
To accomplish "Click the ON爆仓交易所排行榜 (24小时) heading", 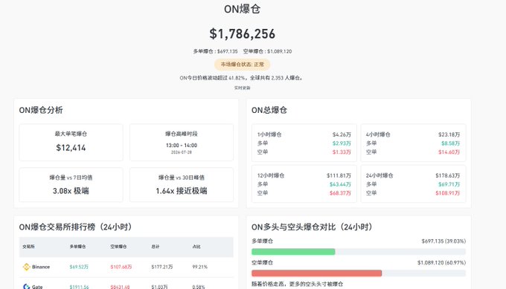I will pyautogui.click(x=75, y=227).
